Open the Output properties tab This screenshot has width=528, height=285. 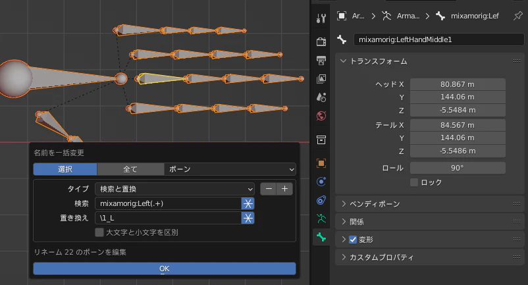[321, 61]
